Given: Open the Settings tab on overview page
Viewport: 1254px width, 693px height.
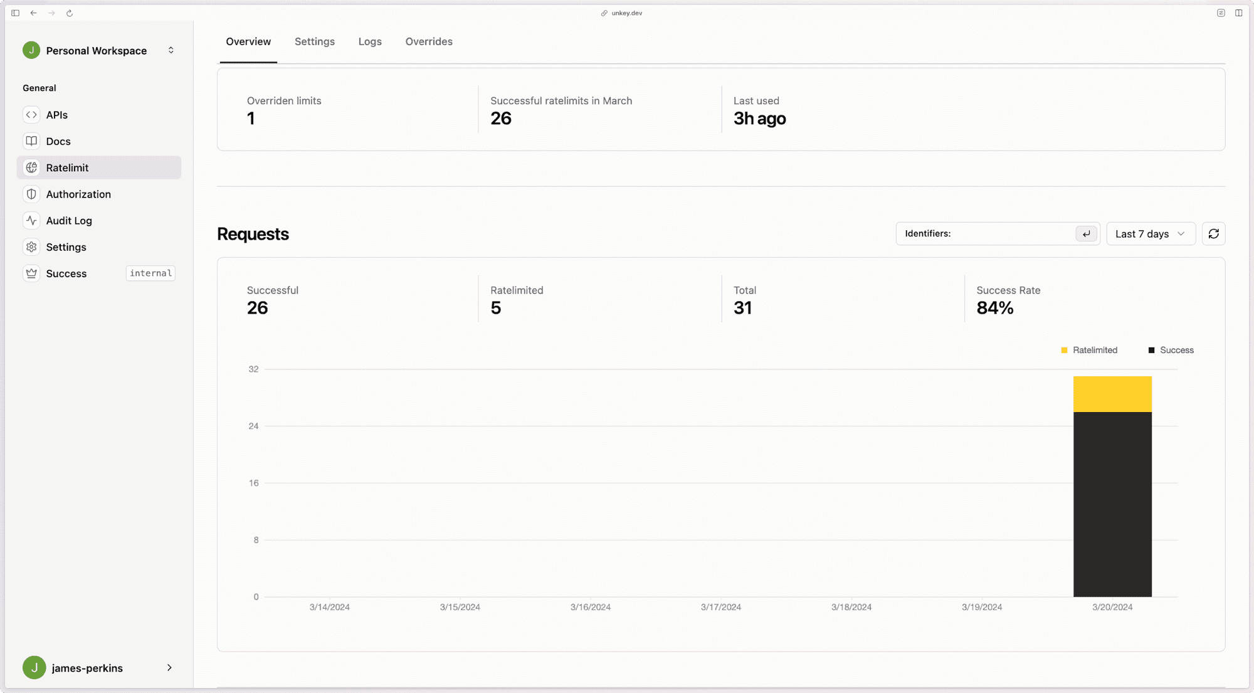Looking at the screenshot, I should tap(314, 41).
